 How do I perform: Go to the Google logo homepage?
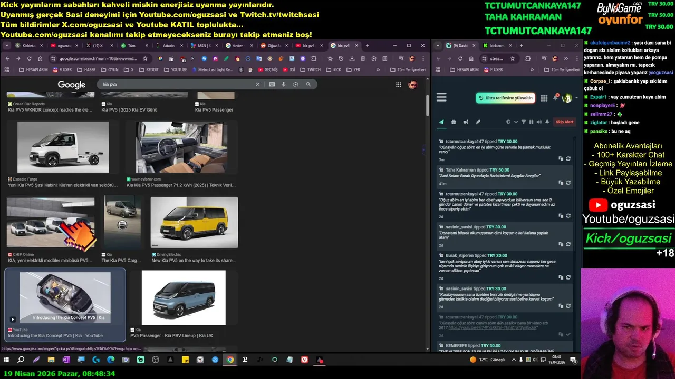point(72,85)
